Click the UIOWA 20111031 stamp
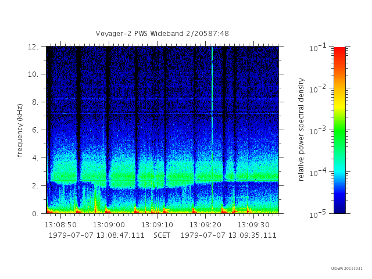372x279 pixels. 347,269
